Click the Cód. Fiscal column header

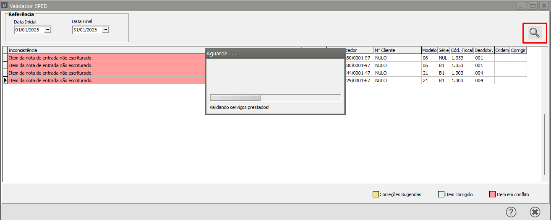coord(462,50)
